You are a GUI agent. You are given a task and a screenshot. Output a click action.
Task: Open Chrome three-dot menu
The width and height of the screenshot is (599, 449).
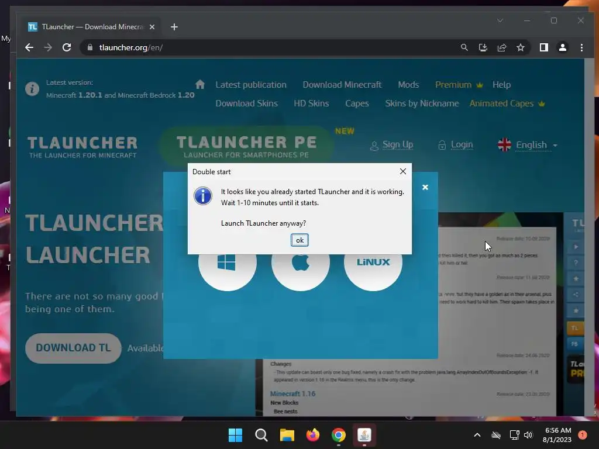[x=581, y=47]
